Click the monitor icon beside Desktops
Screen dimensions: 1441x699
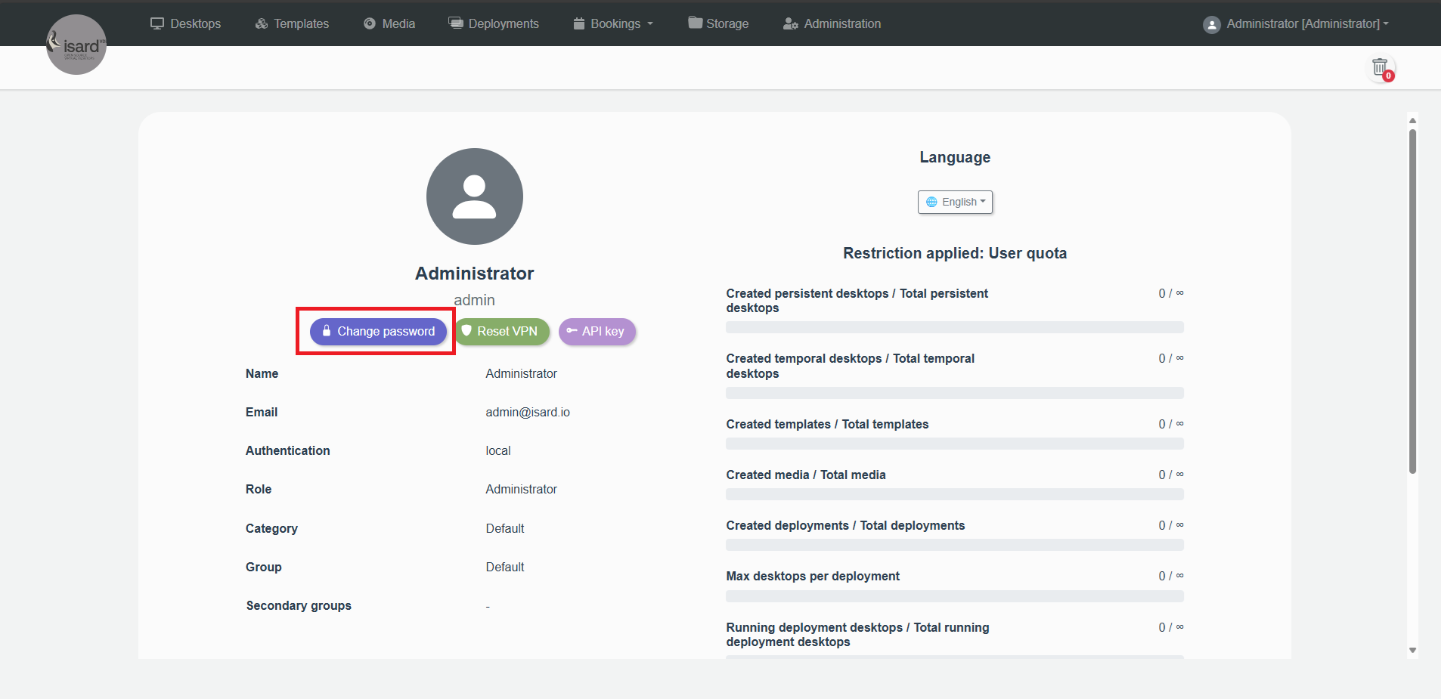point(157,23)
